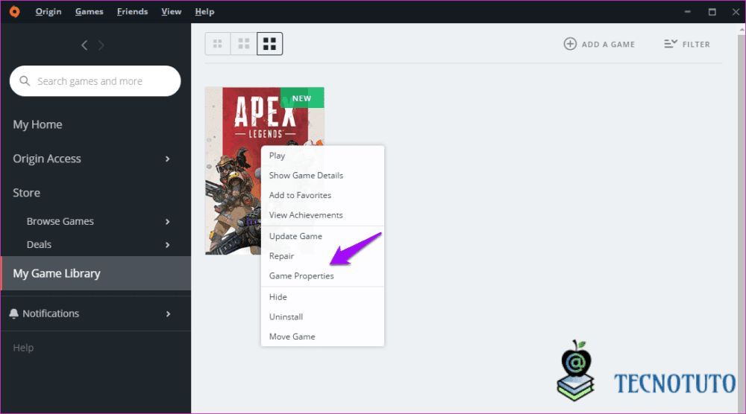Viewport: 746px width, 414px height.
Task: Open Notifications in sidebar
Action: click(51, 313)
